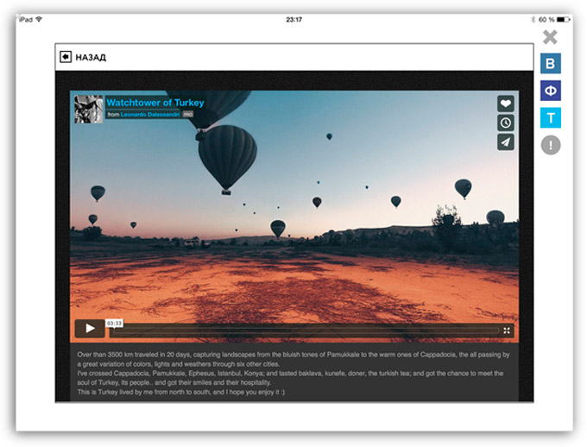Image resolution: width=587 pixels, height=447 pixels.
Task: Open Leonardo Dalessandri's profile link
Action: pos(149,114)
